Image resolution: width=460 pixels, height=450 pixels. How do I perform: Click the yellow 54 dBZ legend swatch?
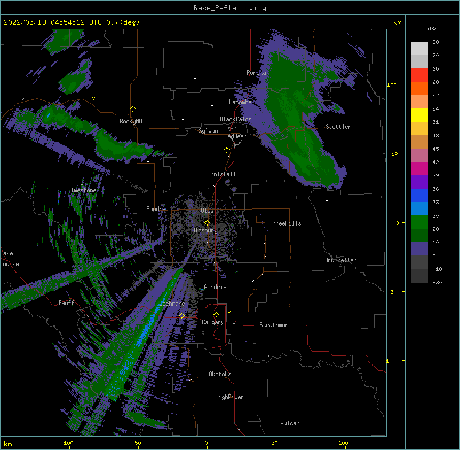coord(419,115)
